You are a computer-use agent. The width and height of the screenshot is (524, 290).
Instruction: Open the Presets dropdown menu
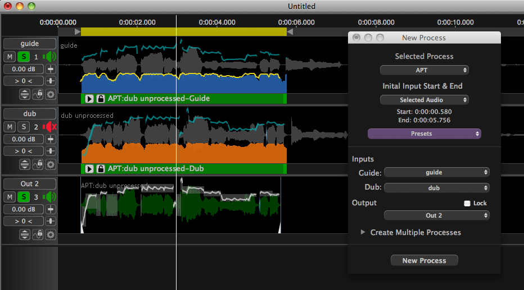(x=424, y=134)
